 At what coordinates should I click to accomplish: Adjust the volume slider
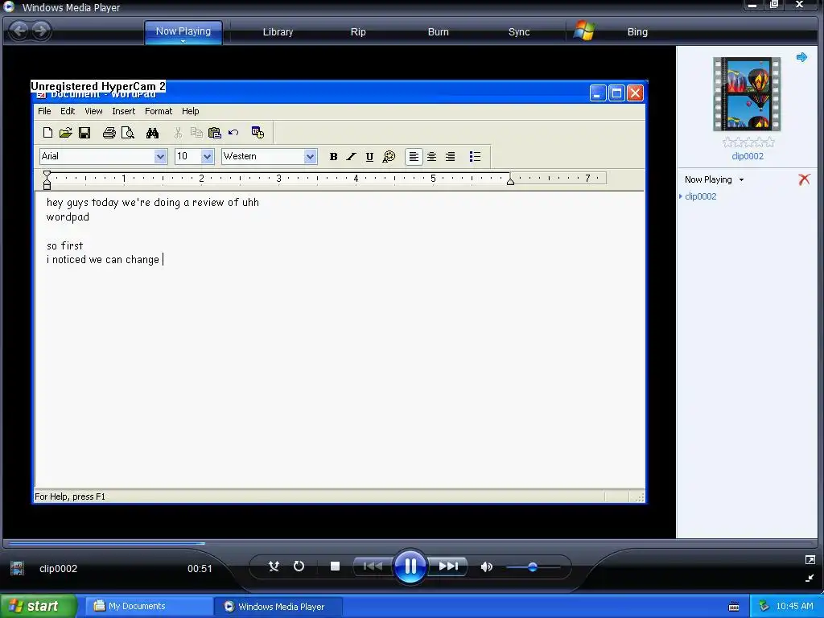[533, 567]
